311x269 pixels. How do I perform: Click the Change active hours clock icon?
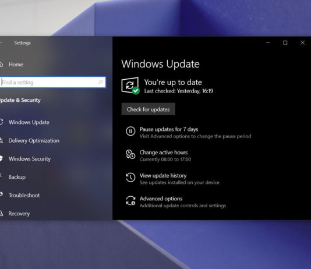tap(130, 154)
